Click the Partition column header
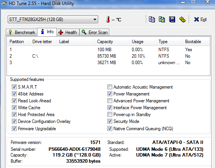 (x=18, y=42)
